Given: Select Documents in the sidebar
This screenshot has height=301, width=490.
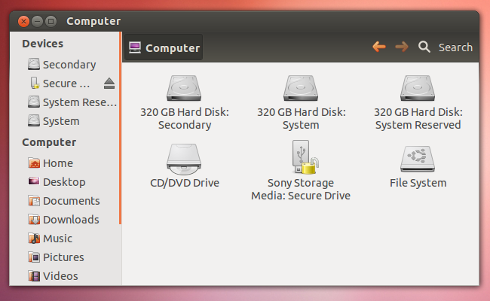Looking at the screenshot, I should pyautogui.click(x=71, y=200).
